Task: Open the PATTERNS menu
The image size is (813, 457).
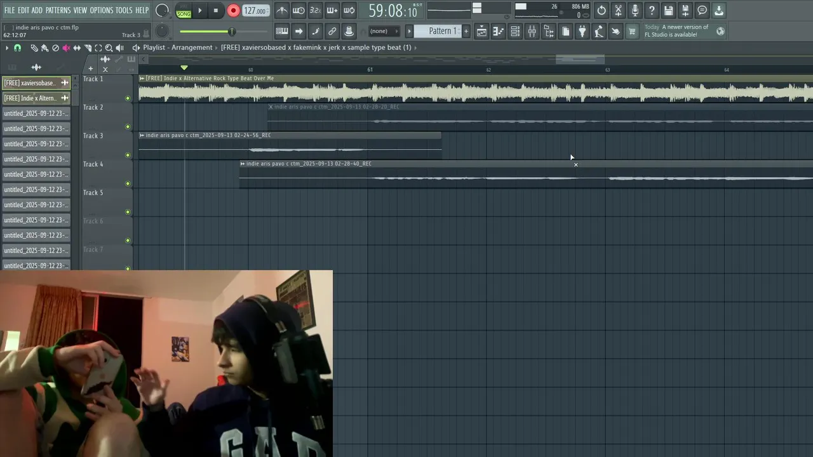Action: pos(58,10)
